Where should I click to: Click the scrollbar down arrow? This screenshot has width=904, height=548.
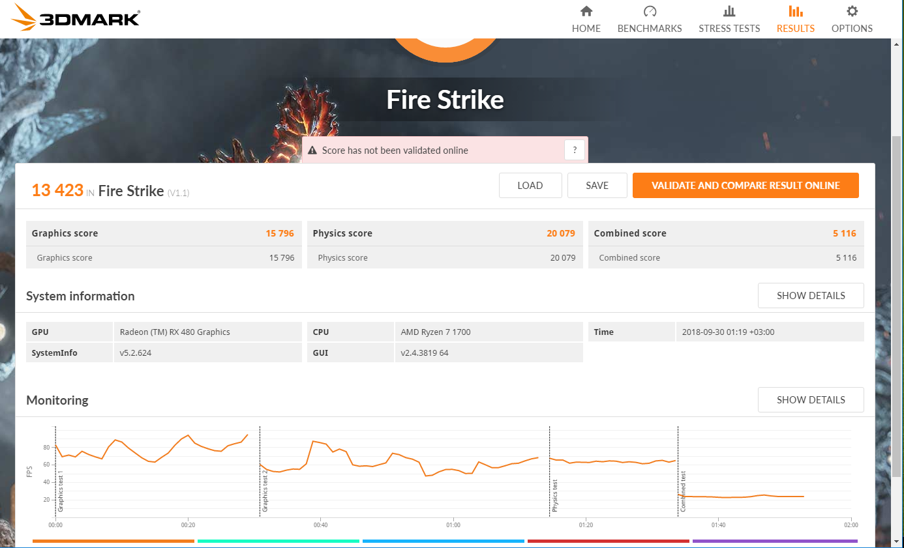coord(897,542)
